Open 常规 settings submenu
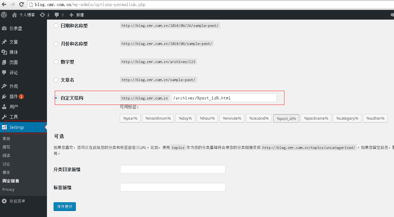394x217 pixels. coord(6,139)
